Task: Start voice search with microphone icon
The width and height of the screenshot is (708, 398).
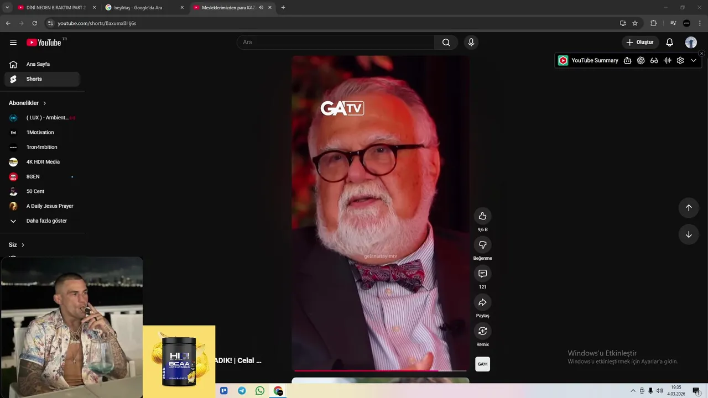Action: [471, 43]
